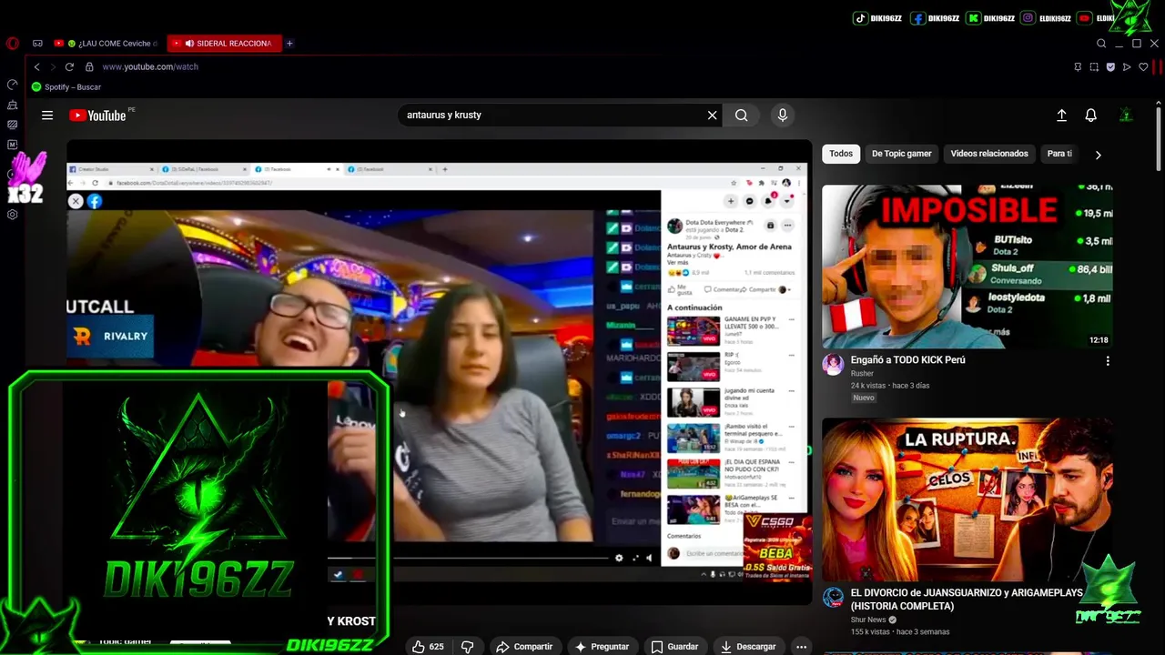Select the De Topic gamer chip
This screenshot has width=1165, height=655.
[902, 154]
